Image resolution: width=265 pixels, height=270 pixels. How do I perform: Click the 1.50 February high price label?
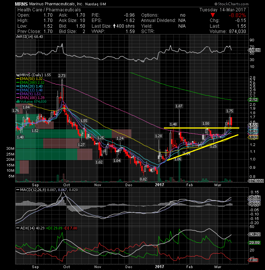(x=206, y=124)
